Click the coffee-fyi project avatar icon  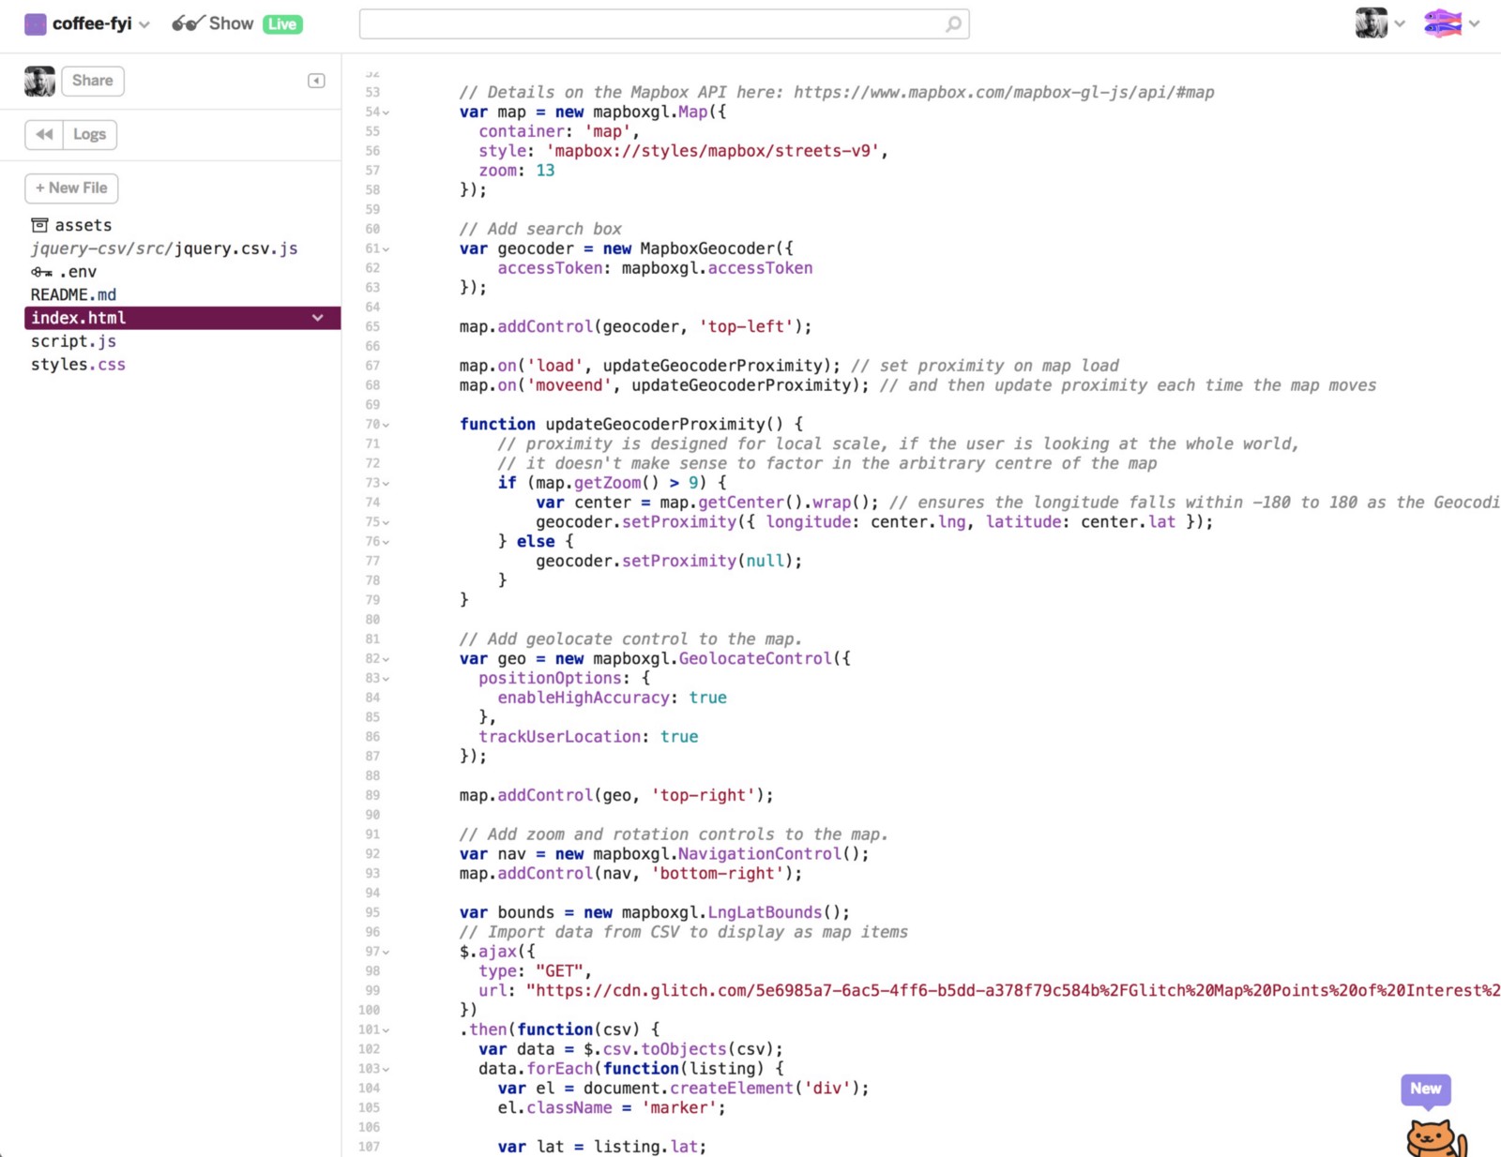[x=35, y=24]
